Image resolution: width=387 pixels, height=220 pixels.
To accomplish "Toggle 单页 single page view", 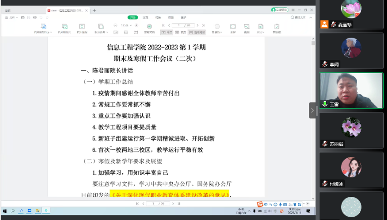I will tap(168, 32).
